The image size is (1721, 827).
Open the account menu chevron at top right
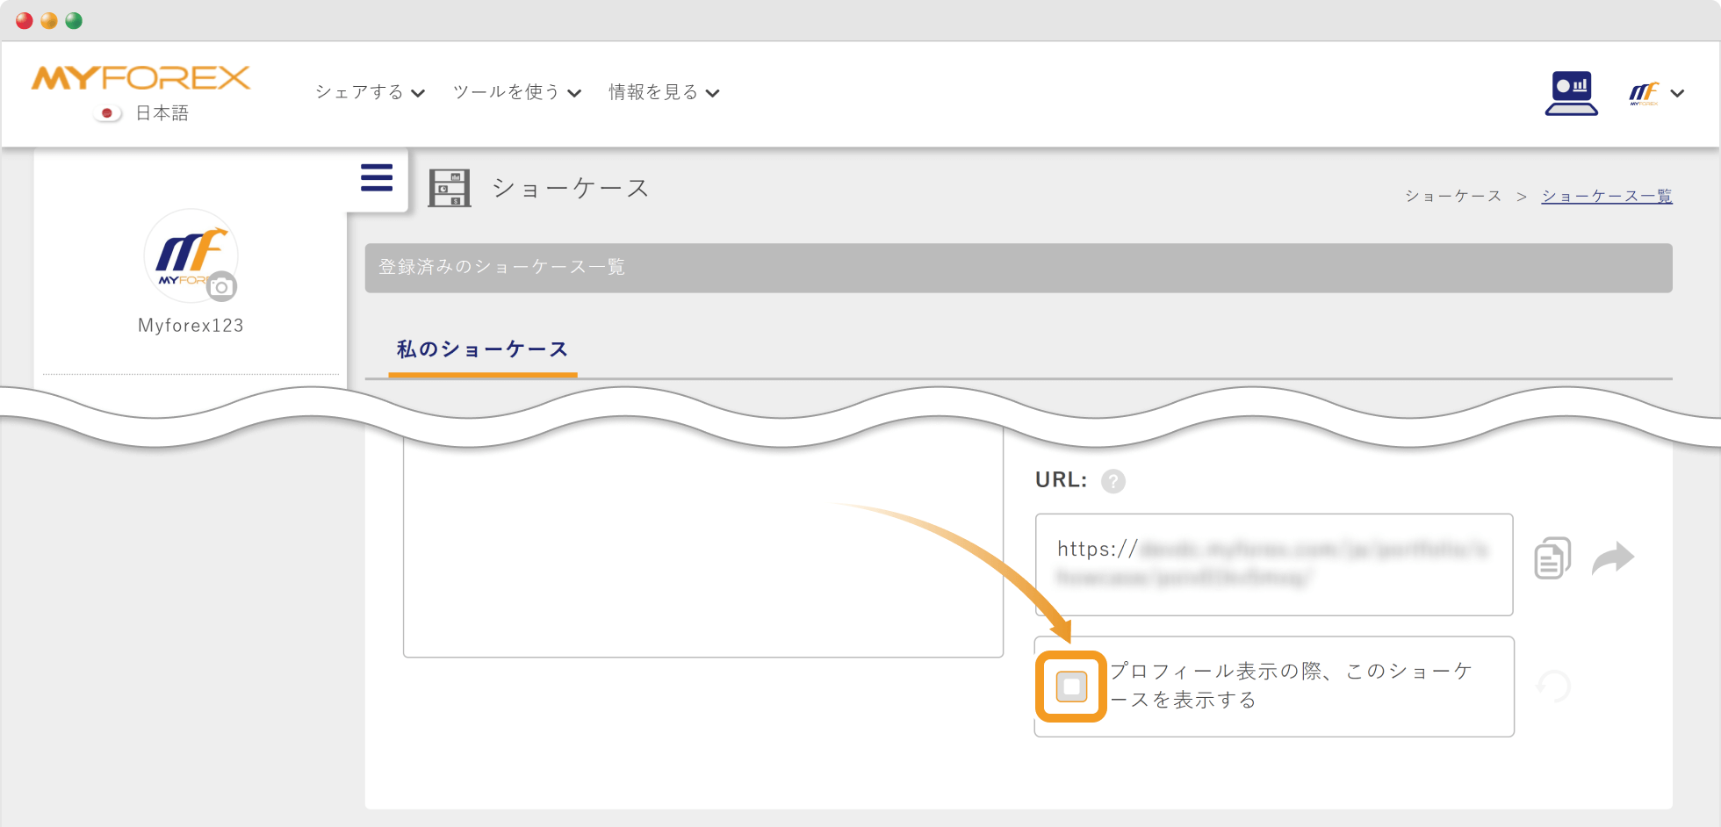tap(1678, 92)
